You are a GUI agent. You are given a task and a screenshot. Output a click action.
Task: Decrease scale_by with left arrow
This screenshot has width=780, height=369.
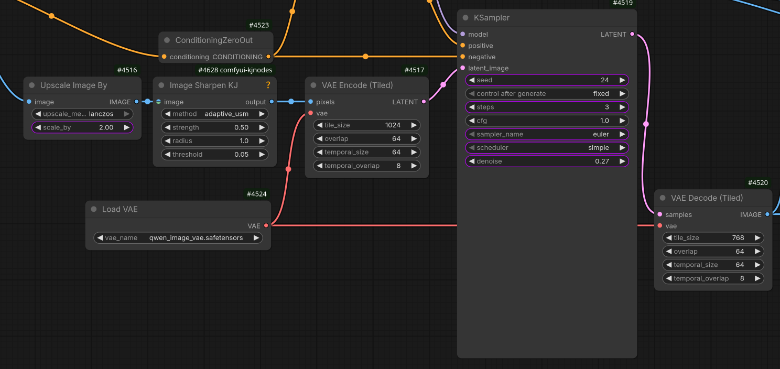(x=38, y=127)
